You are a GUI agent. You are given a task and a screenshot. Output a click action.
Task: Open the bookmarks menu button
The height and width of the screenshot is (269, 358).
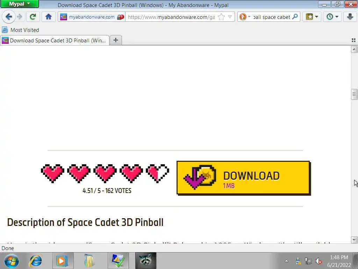[309, 17]
